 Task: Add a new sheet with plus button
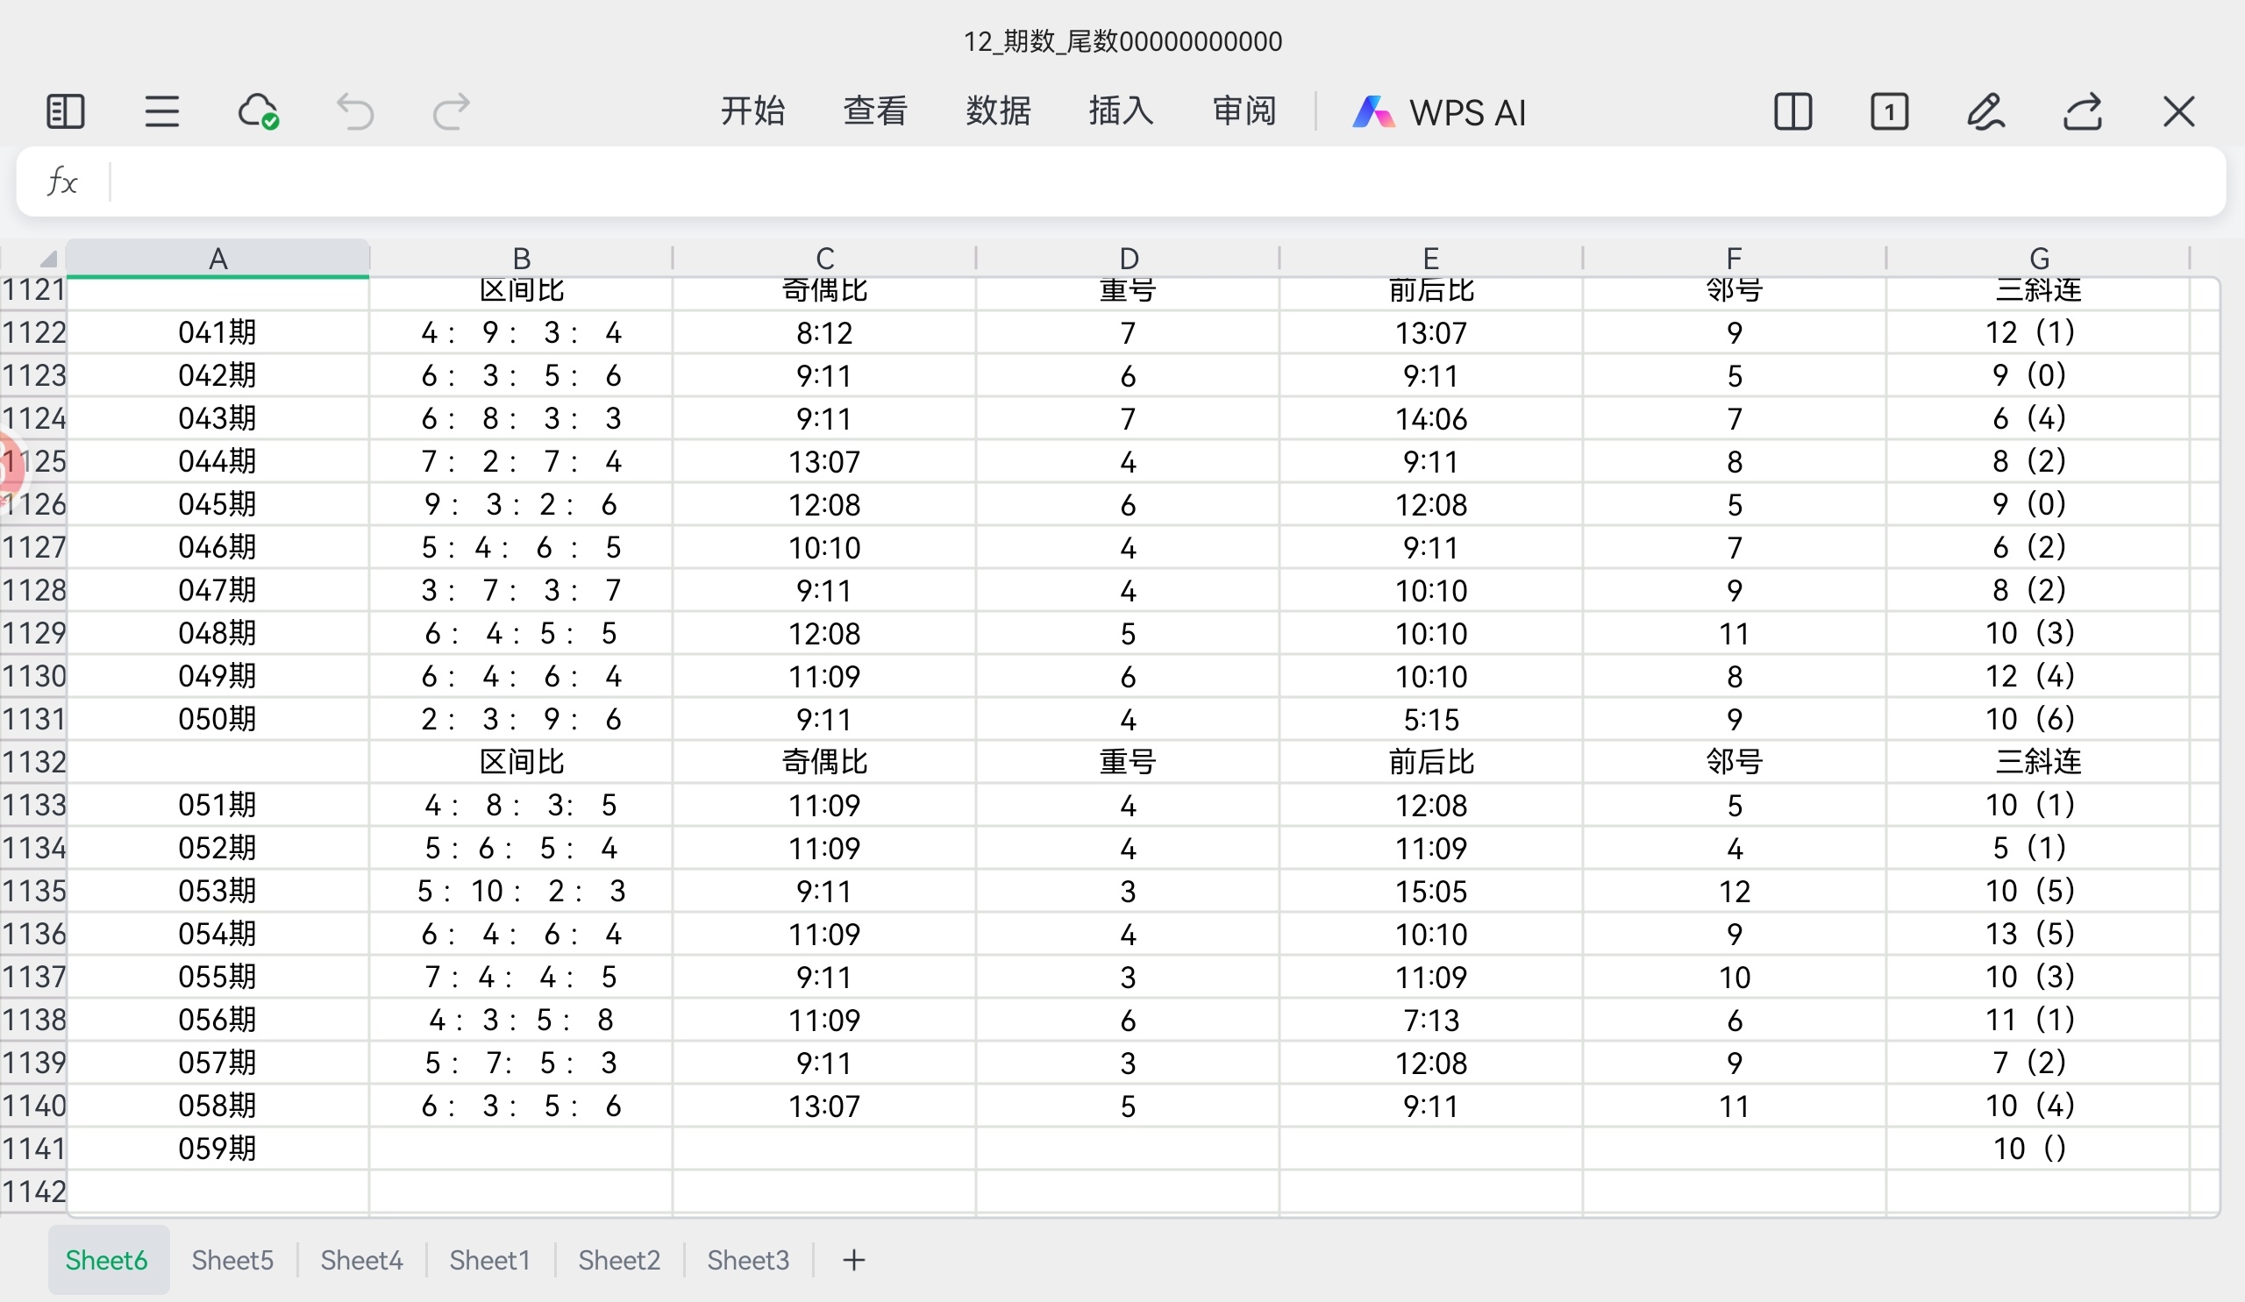point(853,1260)
